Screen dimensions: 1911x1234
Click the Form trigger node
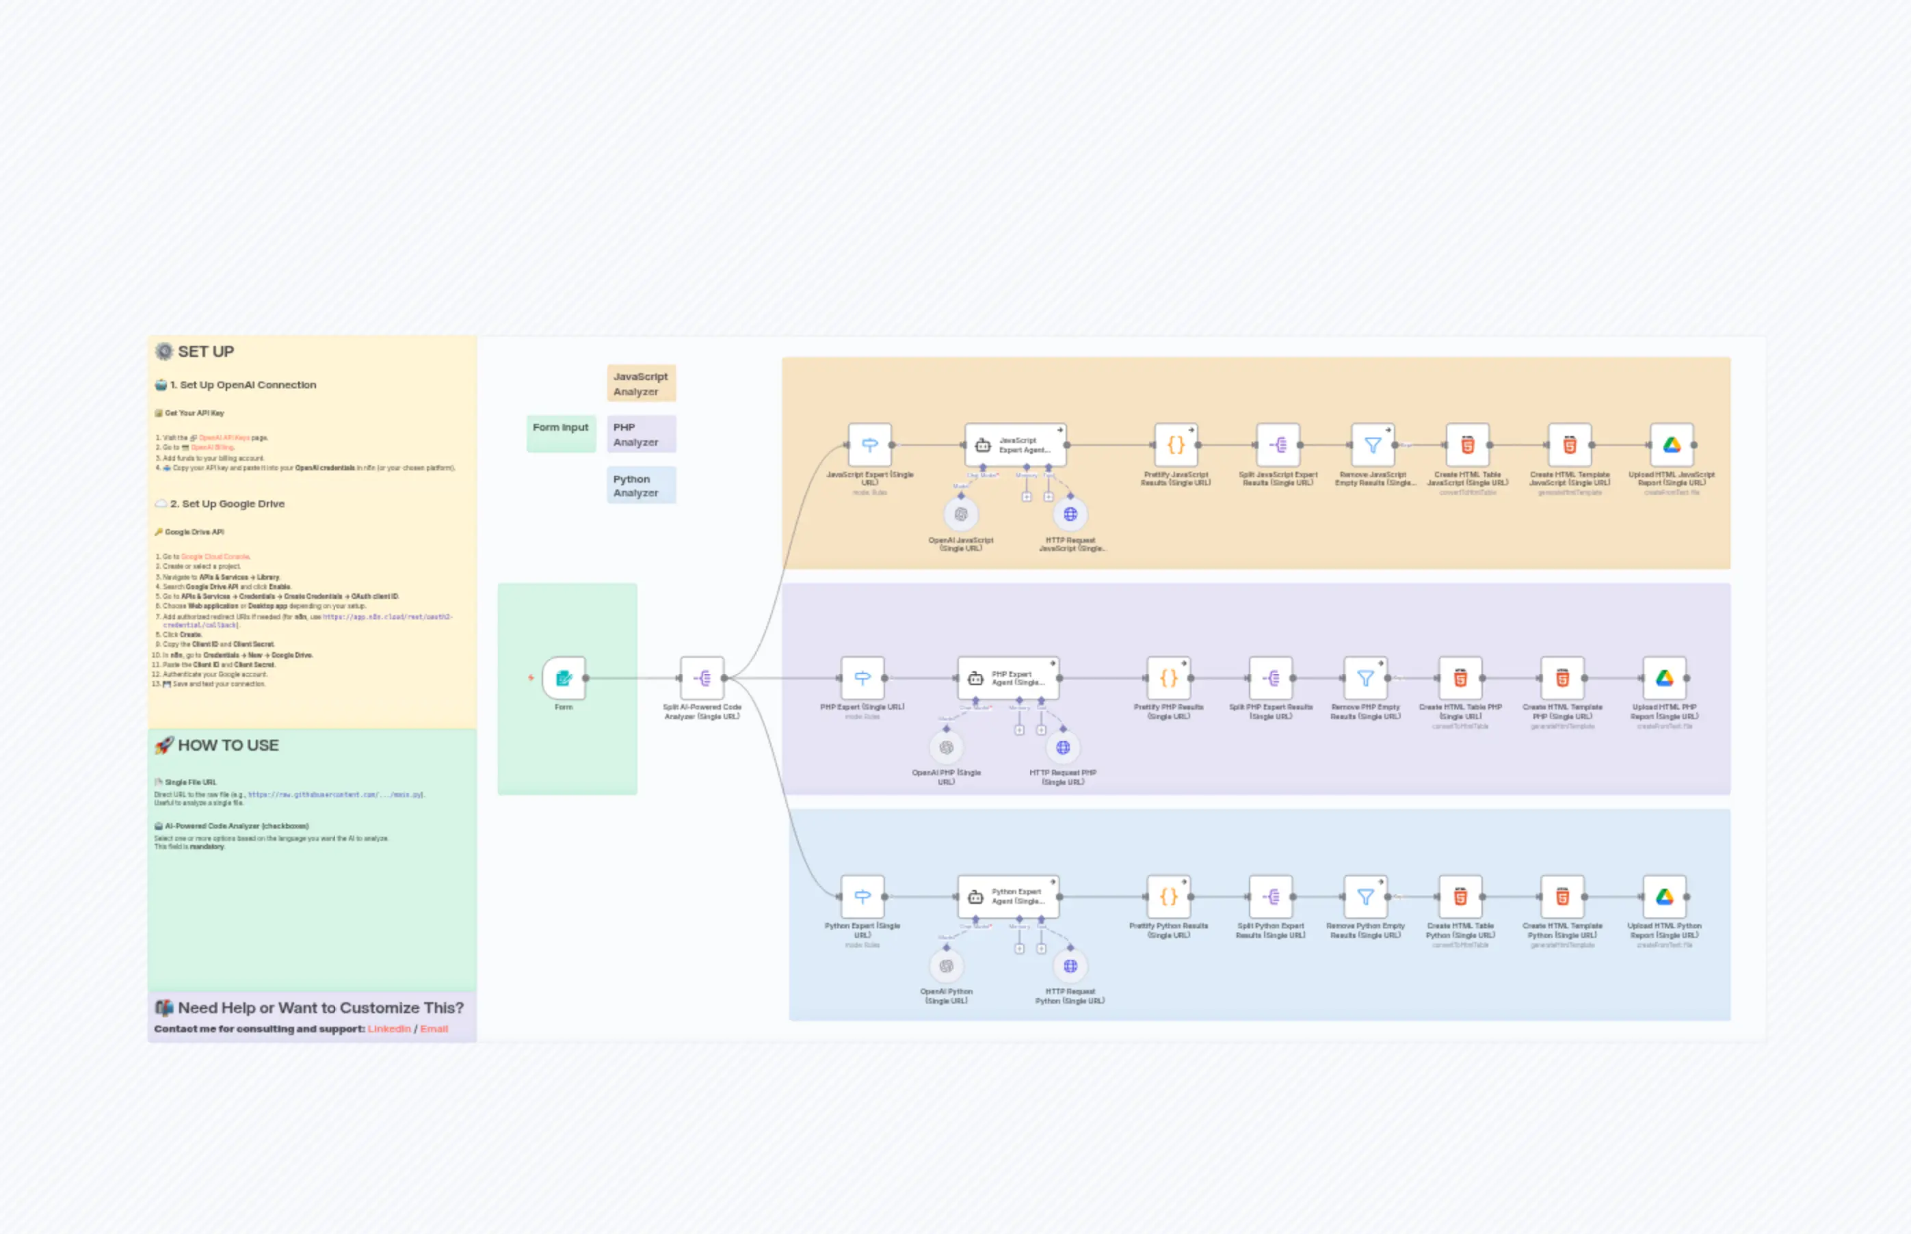pos(564,678)
